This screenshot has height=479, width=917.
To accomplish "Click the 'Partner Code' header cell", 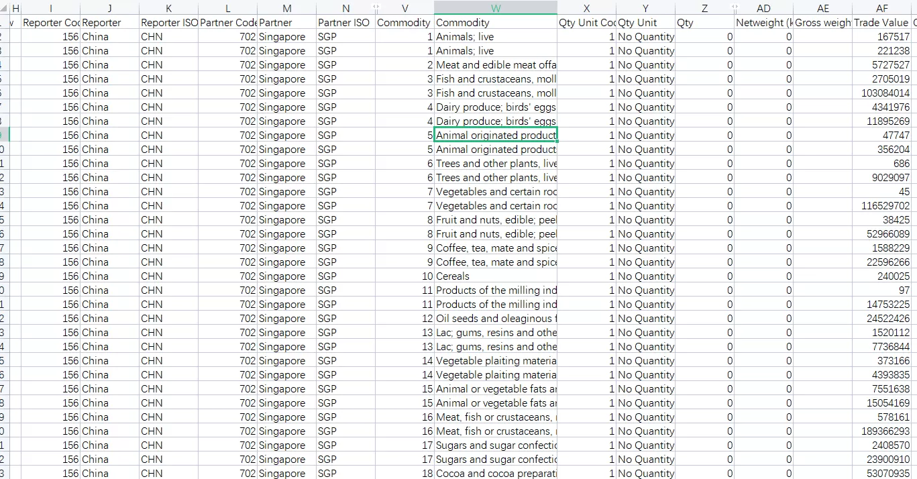I will point(227,22).
